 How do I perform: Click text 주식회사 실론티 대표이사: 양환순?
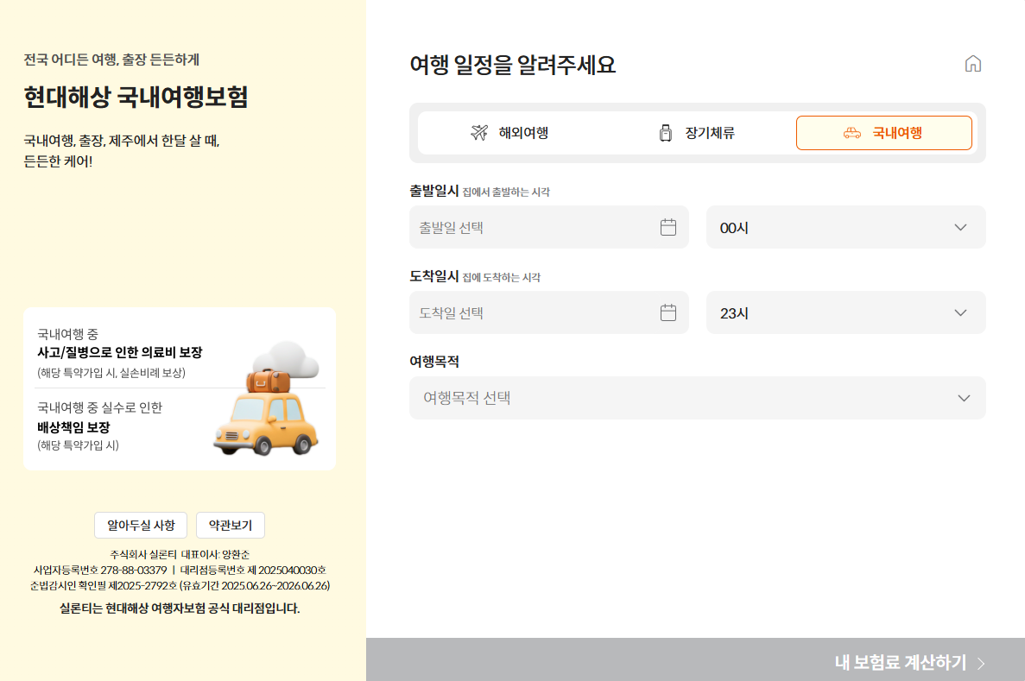tap(180, 554)
